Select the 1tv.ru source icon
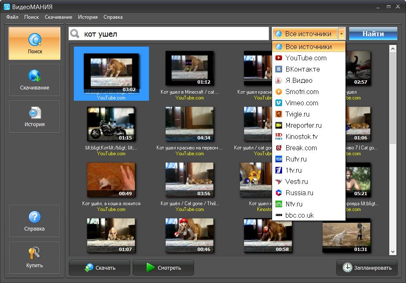The image size is (406, 283). click(279, 170)
